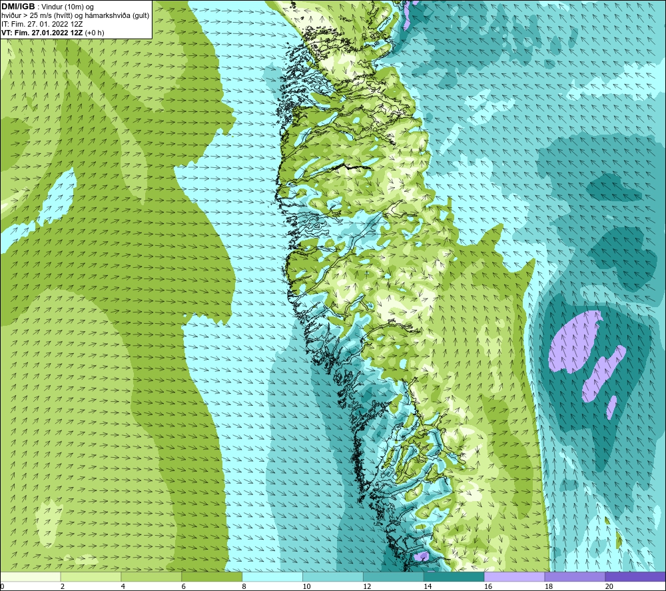Click the 'Vindur (10m) og' label
666x591 pixels.
point(68,7)
